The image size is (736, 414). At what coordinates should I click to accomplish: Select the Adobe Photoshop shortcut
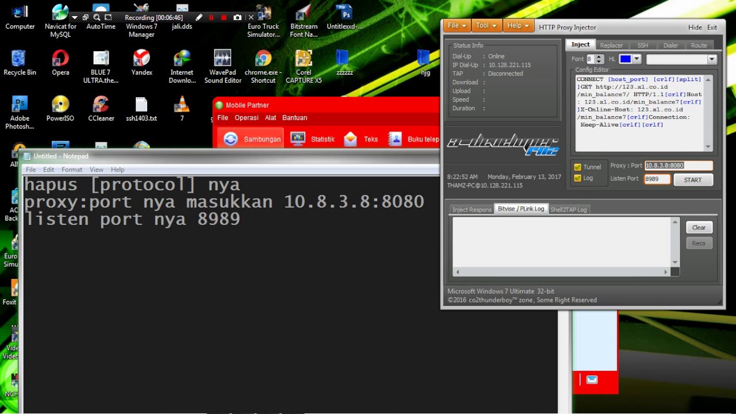coord(20,113)
